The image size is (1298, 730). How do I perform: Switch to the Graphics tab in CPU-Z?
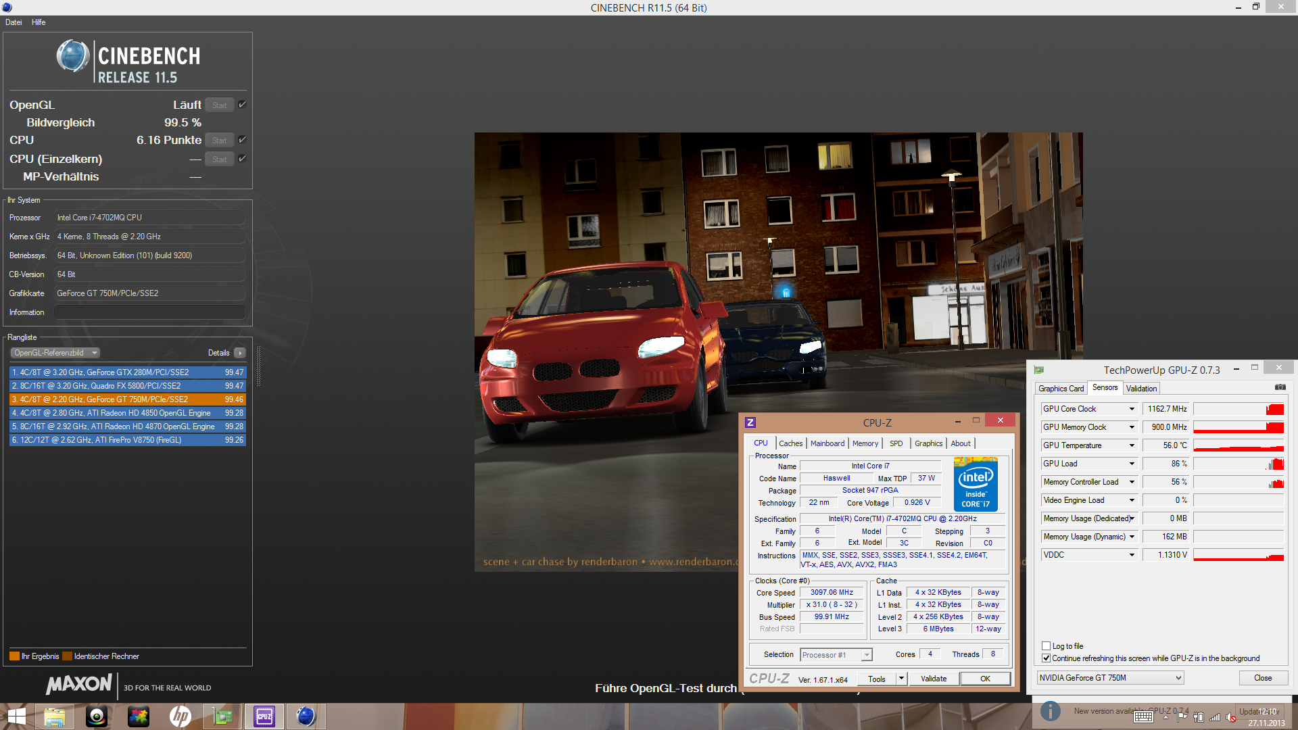[928, 443]
